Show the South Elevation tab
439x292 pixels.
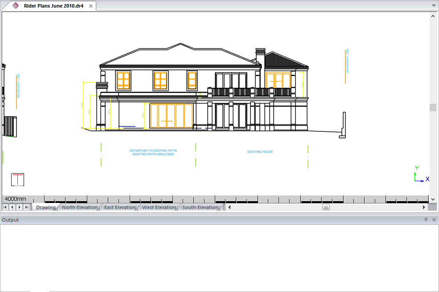[200, 207]
